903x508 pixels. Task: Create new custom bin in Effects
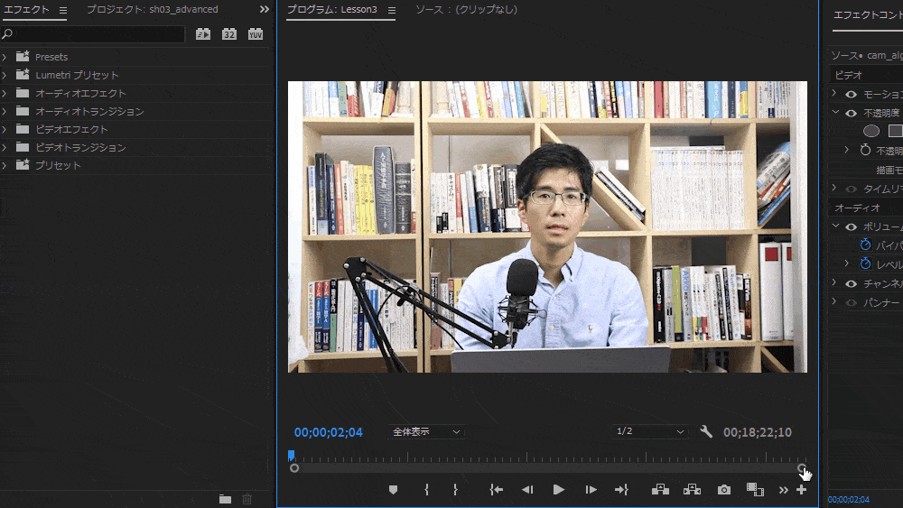tap(225, 499)
